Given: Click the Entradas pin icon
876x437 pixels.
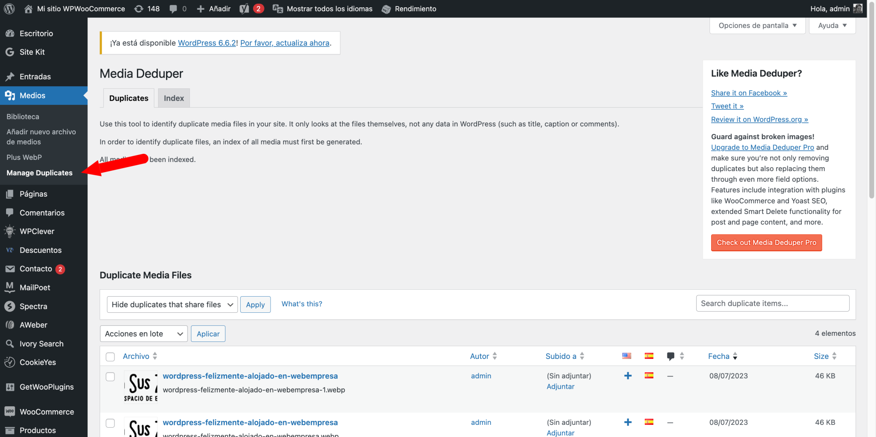Looking at the screenshot, I should pos(10,77).
